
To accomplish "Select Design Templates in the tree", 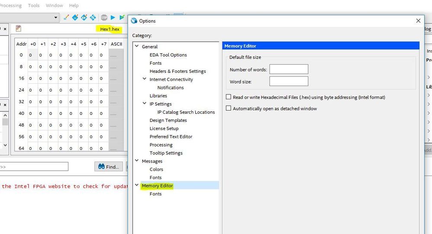I will (168, 120).
